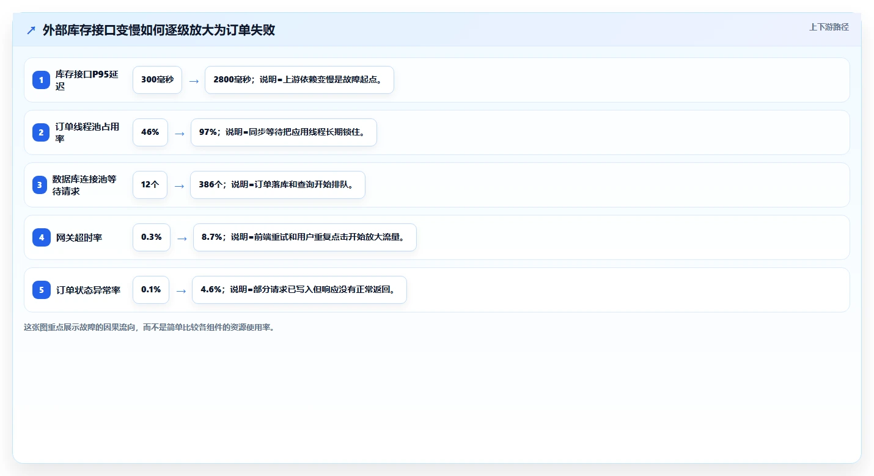Click the 8.7% 前端重试 result box
Viewport: 874px width, 476px height.
coord(305,237)
